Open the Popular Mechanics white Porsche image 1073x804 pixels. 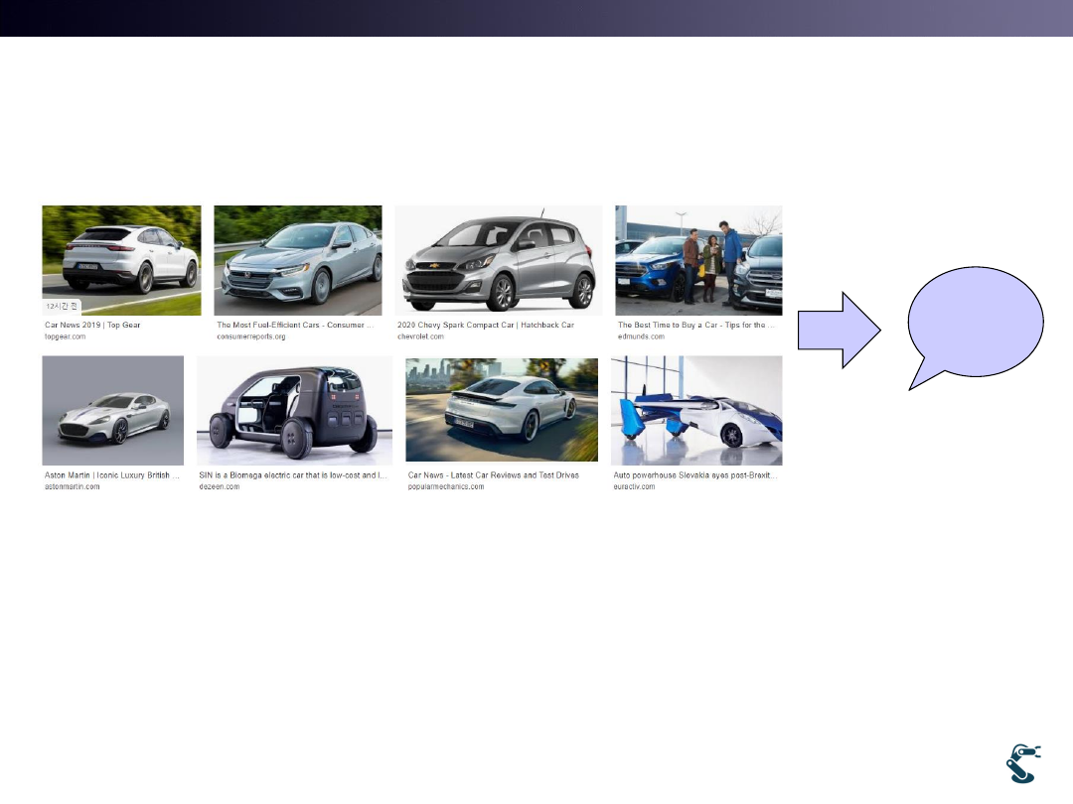(x=502, y=409)
